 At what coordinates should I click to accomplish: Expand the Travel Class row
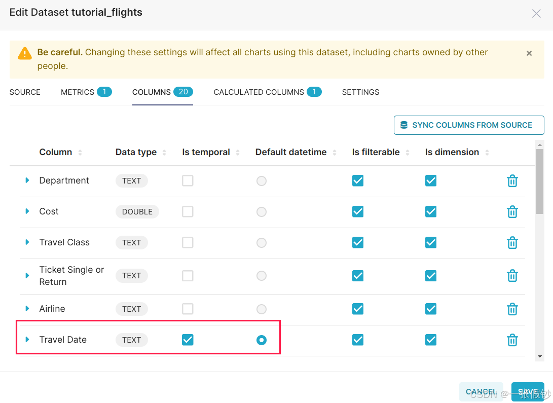(x=27, y=242)
